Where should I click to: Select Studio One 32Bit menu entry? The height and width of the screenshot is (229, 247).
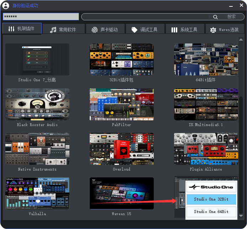coord(211,199)
